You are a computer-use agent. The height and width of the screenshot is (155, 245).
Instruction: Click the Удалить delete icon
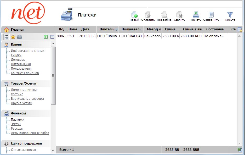tap(179, 15)
